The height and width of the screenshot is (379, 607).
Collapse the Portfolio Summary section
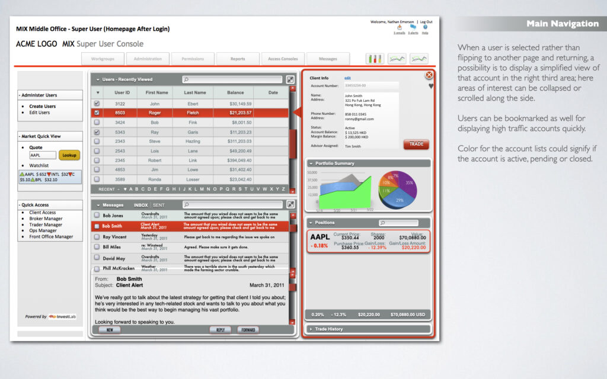pos(311,163)
